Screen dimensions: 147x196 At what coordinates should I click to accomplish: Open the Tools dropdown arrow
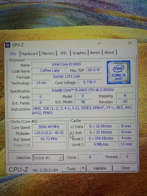click(x=83, y=169)
